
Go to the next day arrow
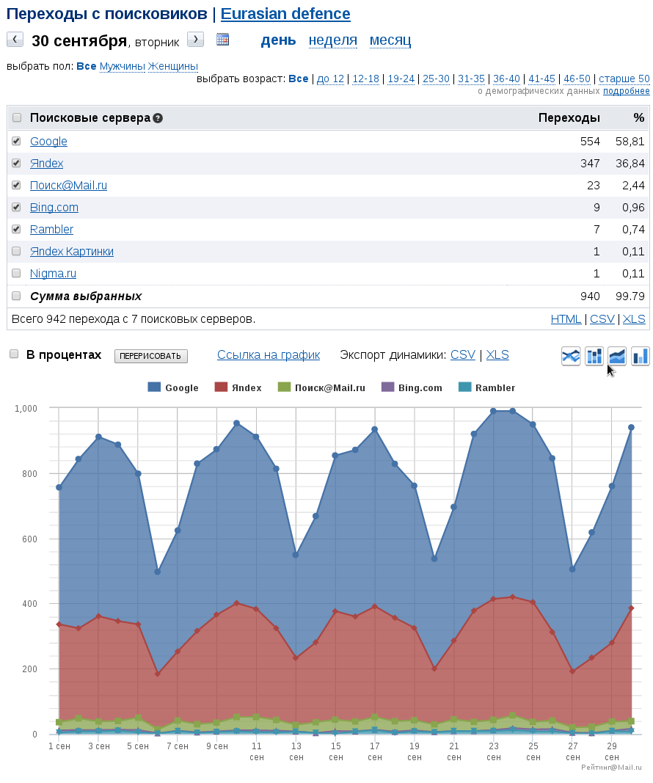coord(195,40)
